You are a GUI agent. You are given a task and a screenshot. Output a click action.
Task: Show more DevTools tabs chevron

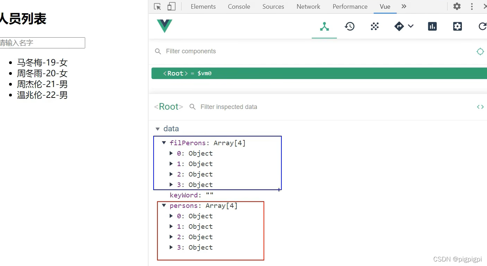pyautogui.click(x=404, y=6)
